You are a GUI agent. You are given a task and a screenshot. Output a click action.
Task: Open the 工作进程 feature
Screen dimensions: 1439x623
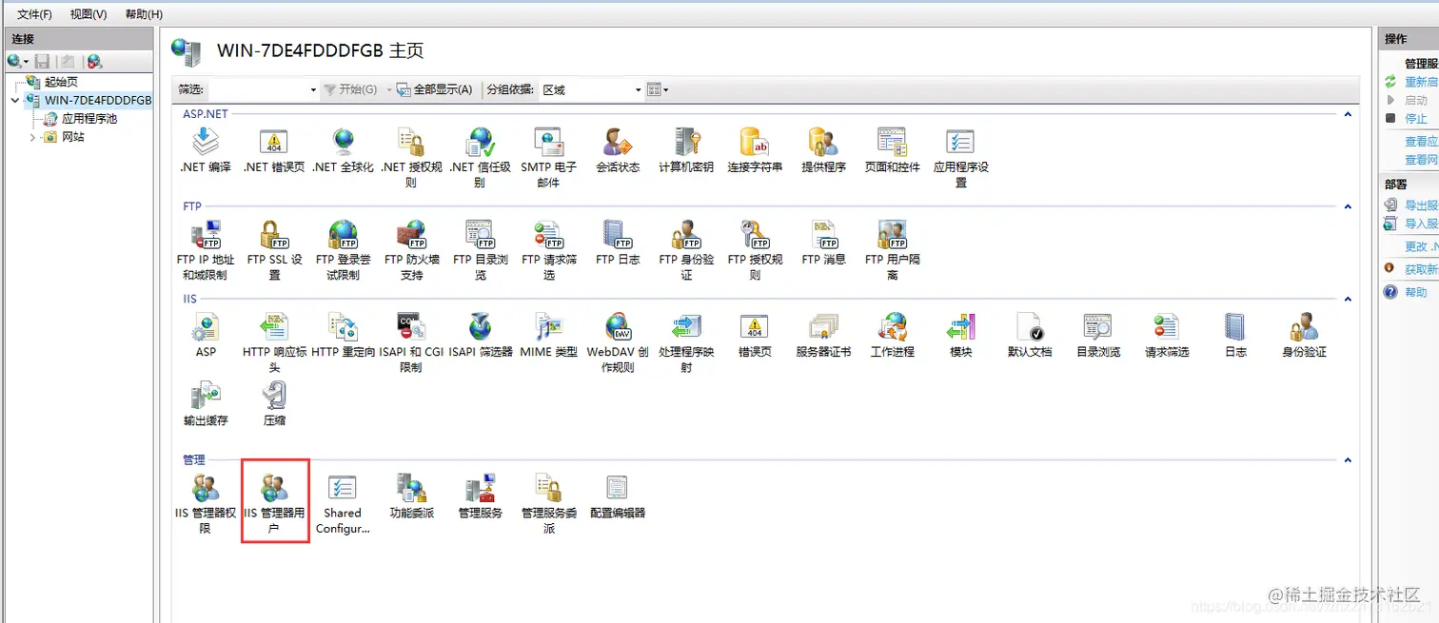pos(892,335)
